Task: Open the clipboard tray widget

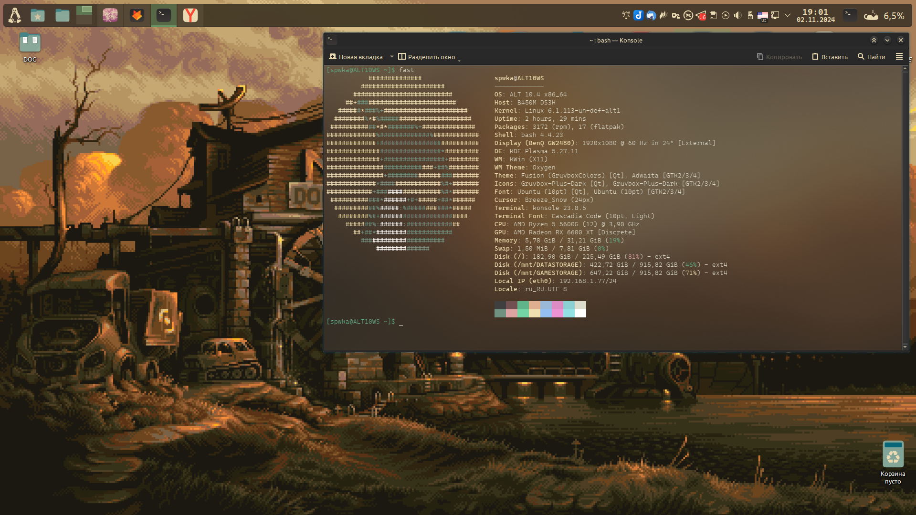Action: coord(713,15)
